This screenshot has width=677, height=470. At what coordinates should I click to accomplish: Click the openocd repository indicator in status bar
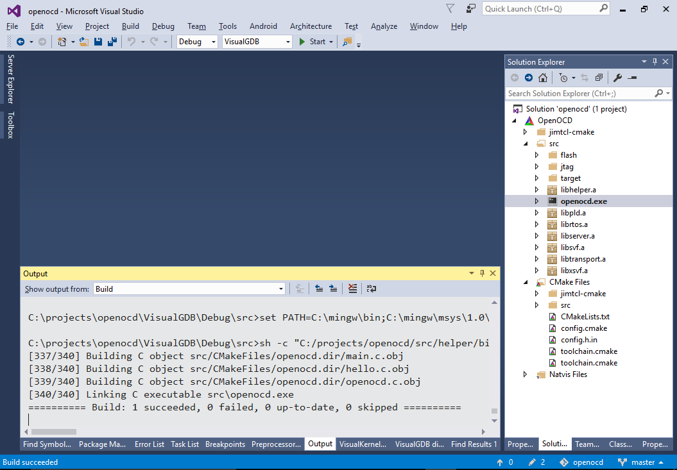tap(581, 462)
